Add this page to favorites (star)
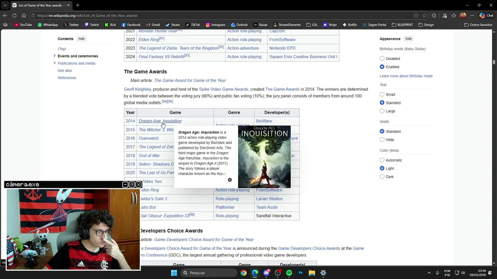This screenshot has height=279, width=497. pyautogui.click(x=424, y=15)
